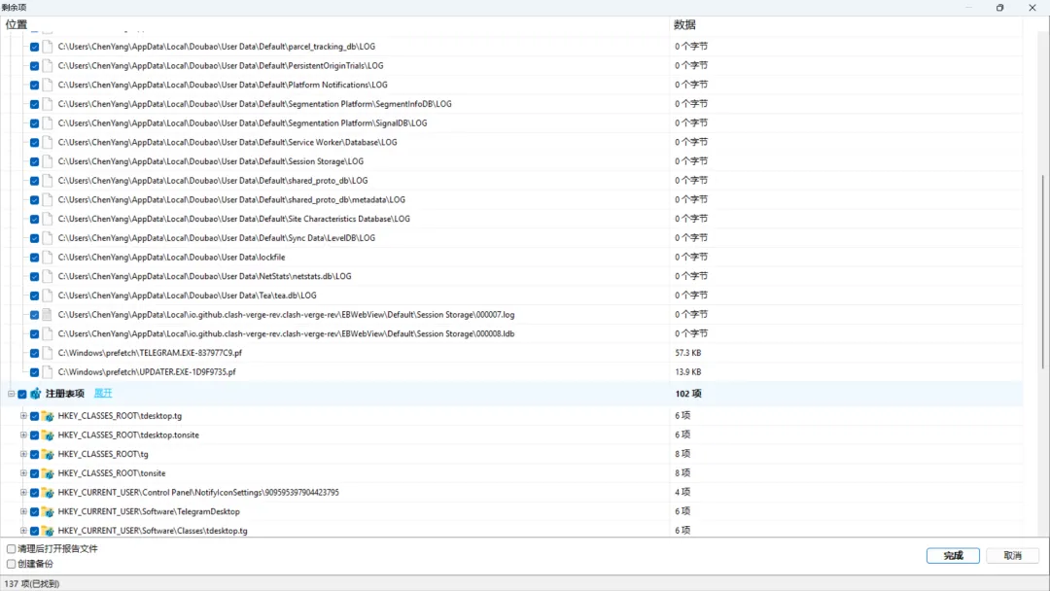This screenshot has width=1050, height=591.
Task: Click file icon of SignalDB\LOG row
Action: coord(48,123)
